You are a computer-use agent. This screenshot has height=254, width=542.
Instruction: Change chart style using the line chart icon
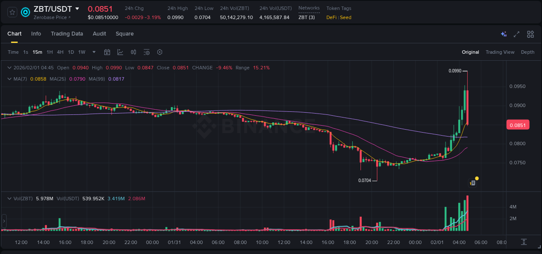click(x=120, y=52)
